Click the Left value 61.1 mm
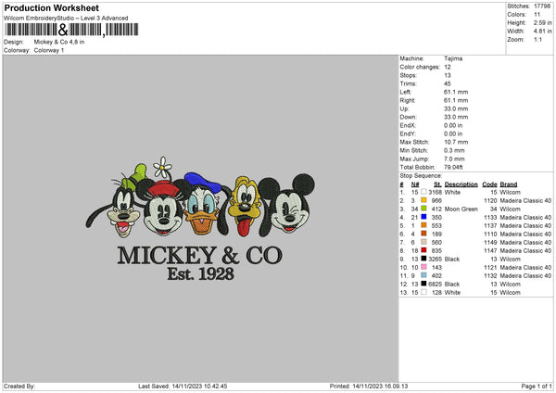 (x=456, y=92)
